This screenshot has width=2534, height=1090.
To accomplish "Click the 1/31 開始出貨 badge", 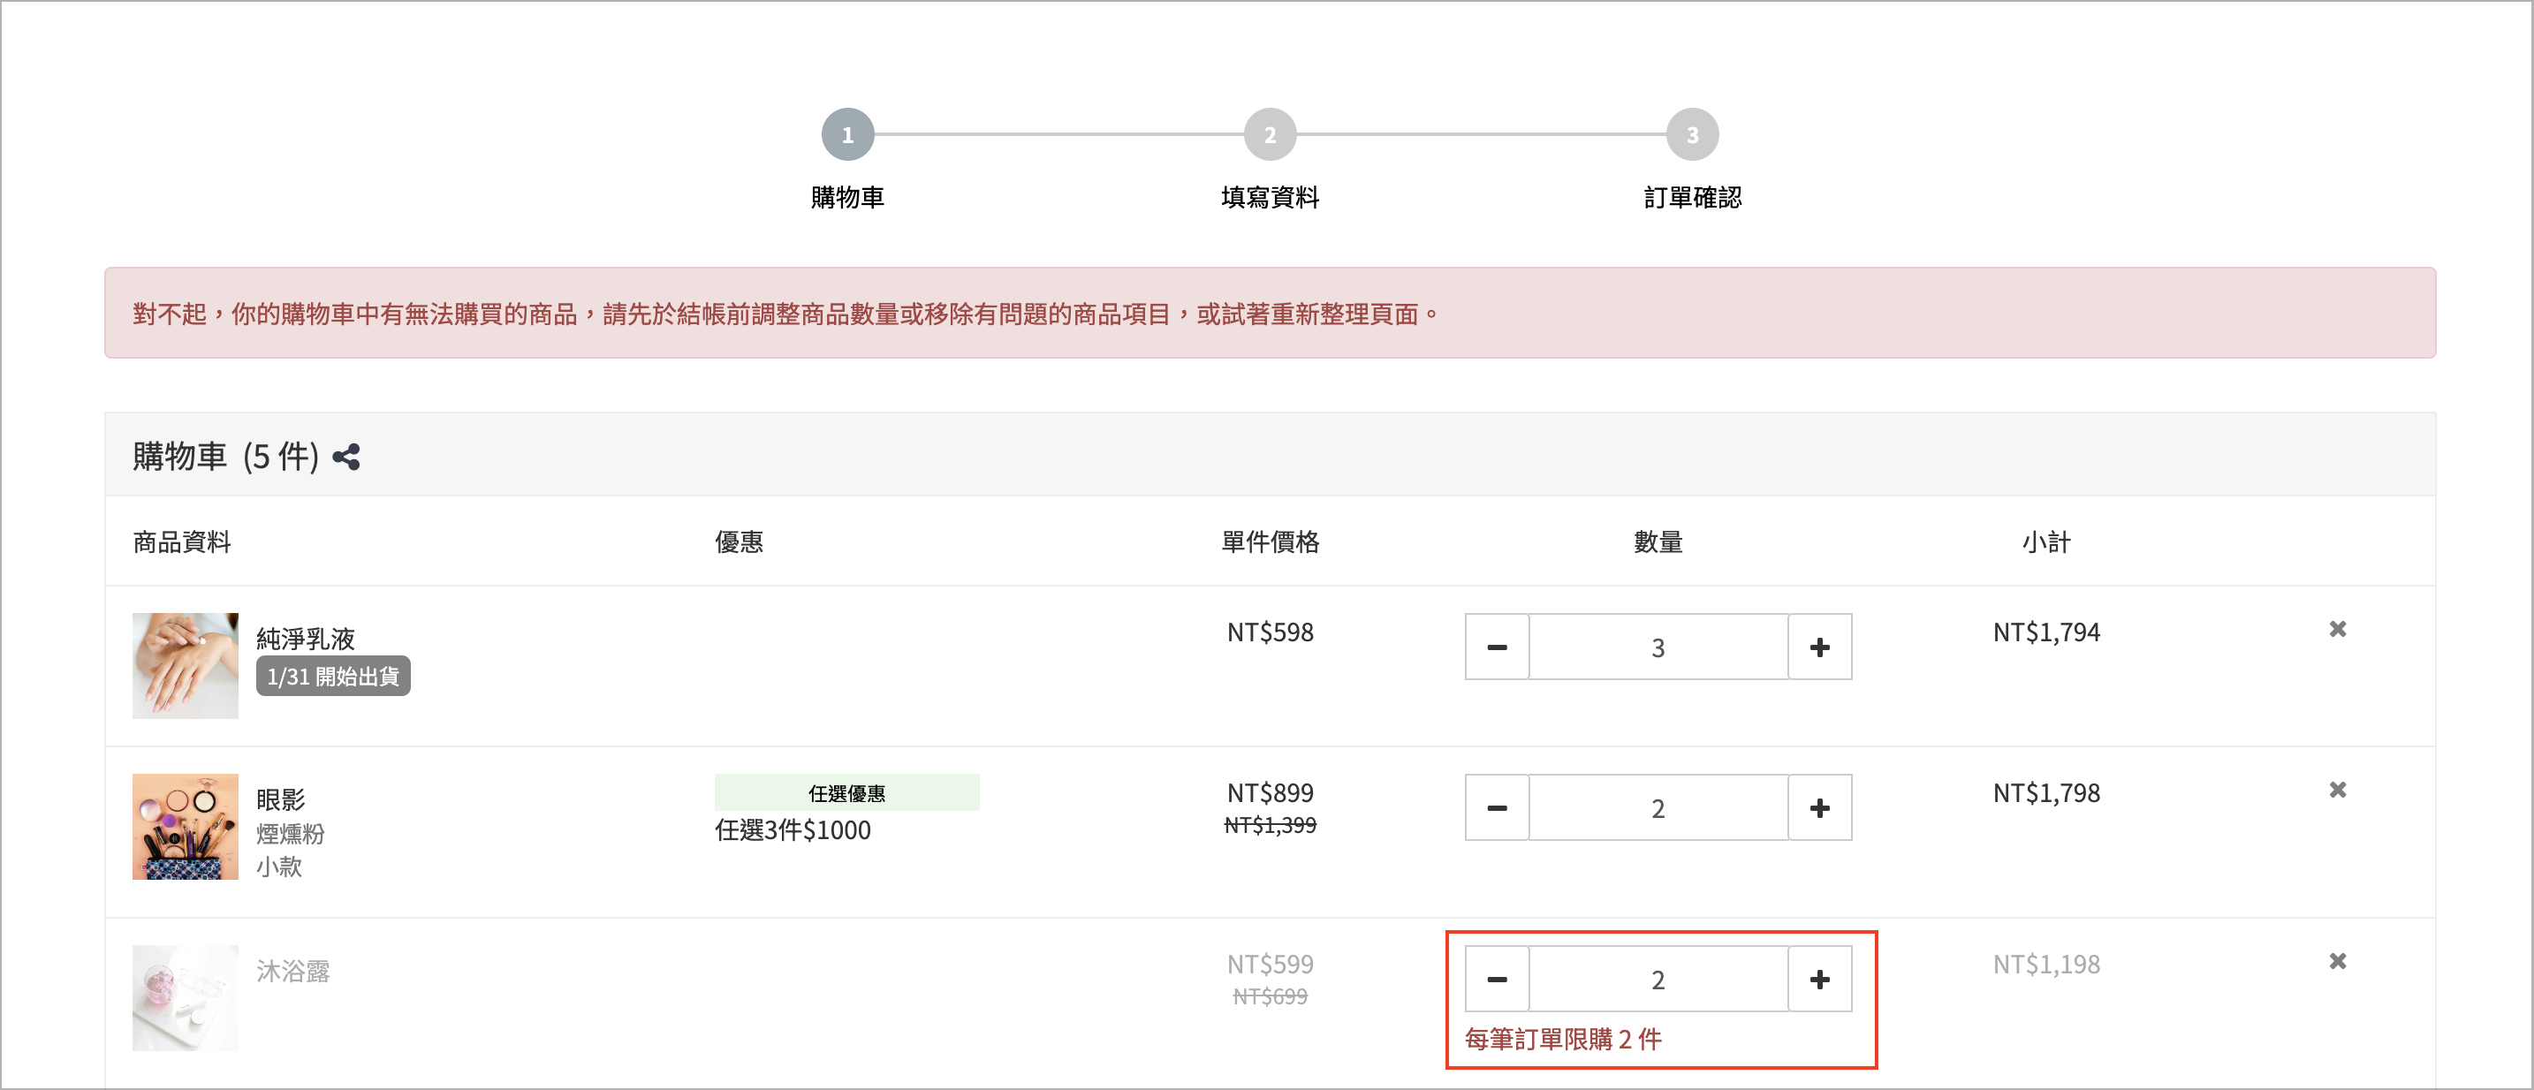I will tap(332, 677).
